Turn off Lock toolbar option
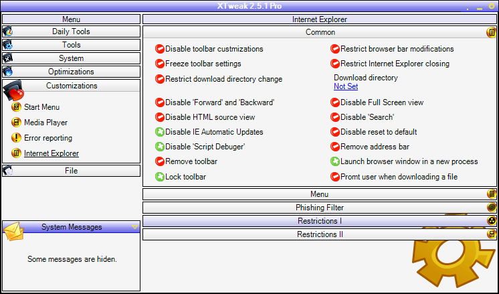The height and width of the screenshot is (294, 499). coord(160,176)
